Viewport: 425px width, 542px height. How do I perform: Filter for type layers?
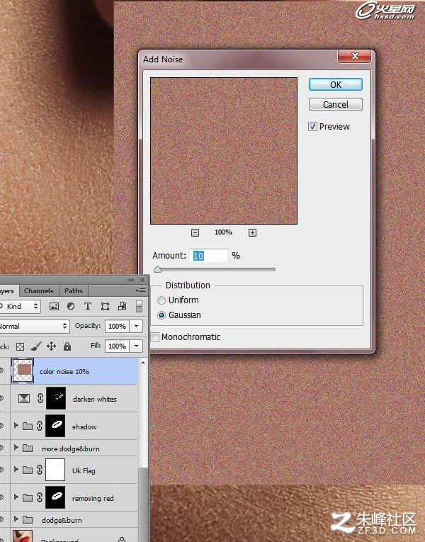pyautogui.click(x=88, y=306)
